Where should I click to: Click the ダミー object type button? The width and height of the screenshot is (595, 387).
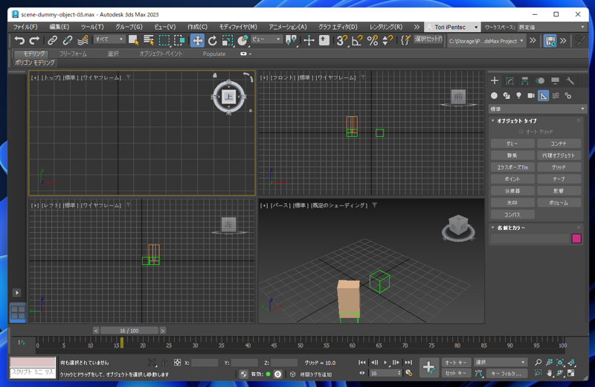coord(512,144)
